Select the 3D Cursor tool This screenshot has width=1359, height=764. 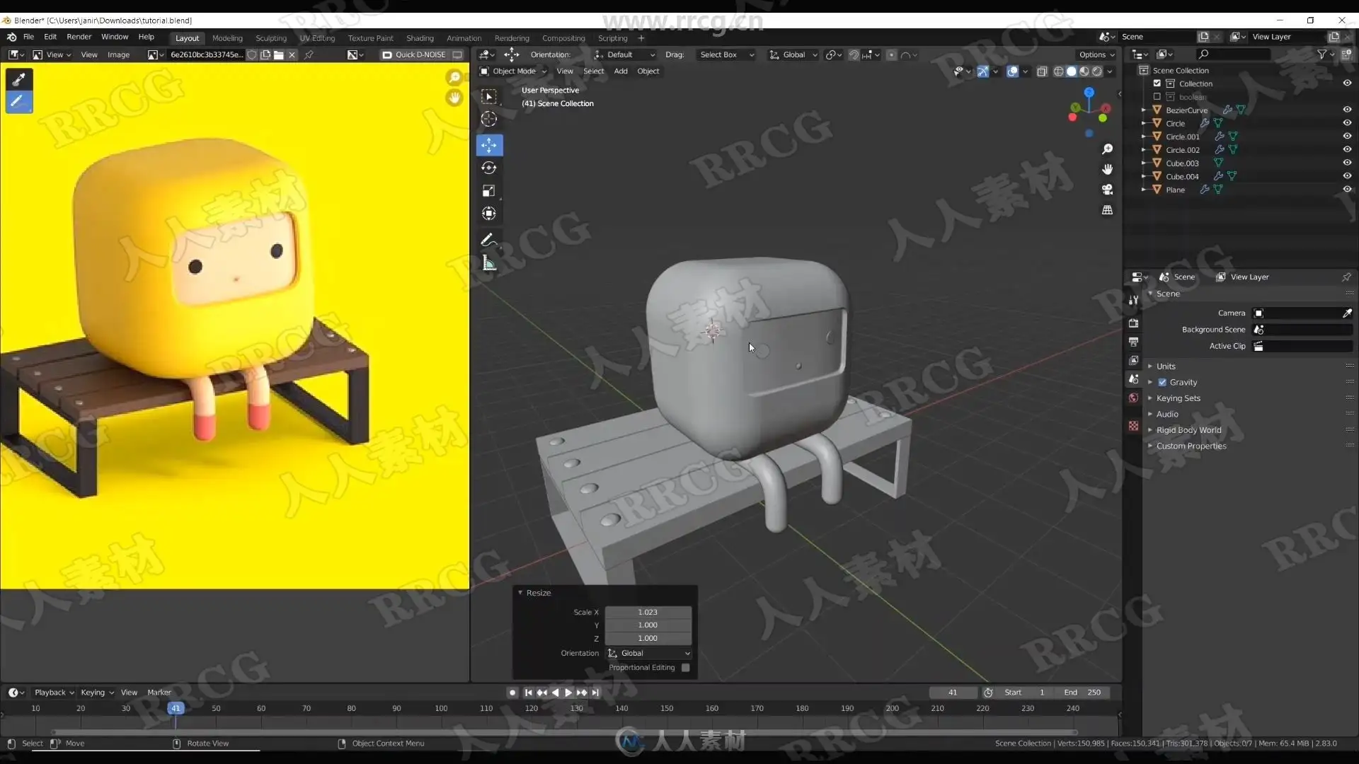(488, 119)
